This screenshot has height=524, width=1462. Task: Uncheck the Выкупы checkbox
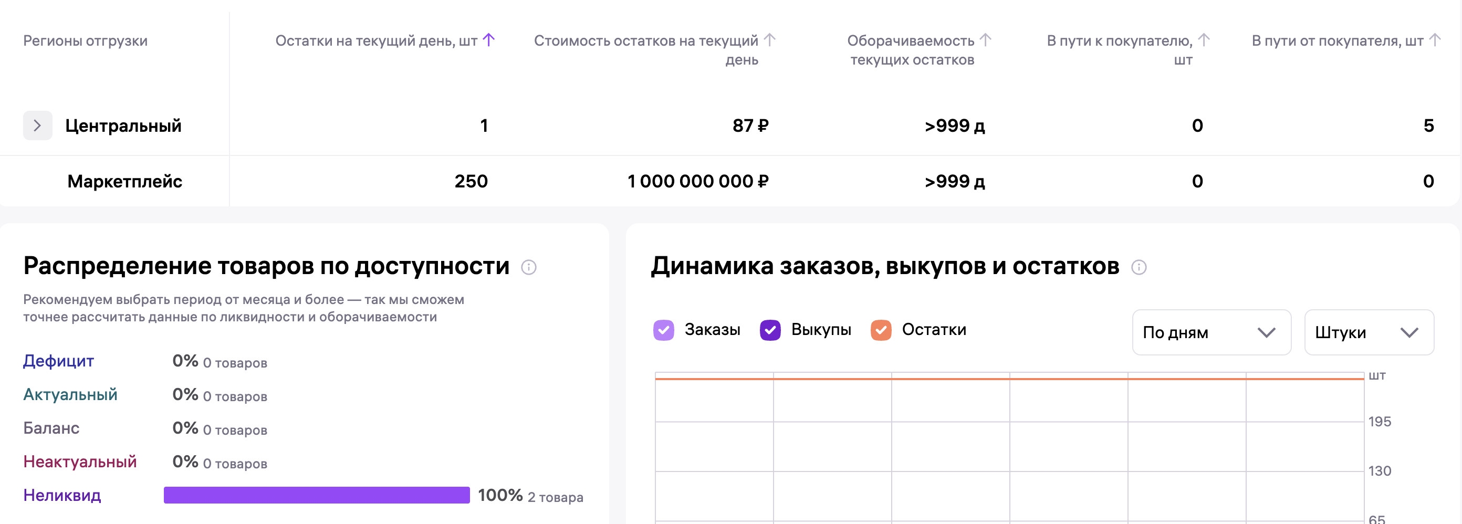(x=770, y=330)
